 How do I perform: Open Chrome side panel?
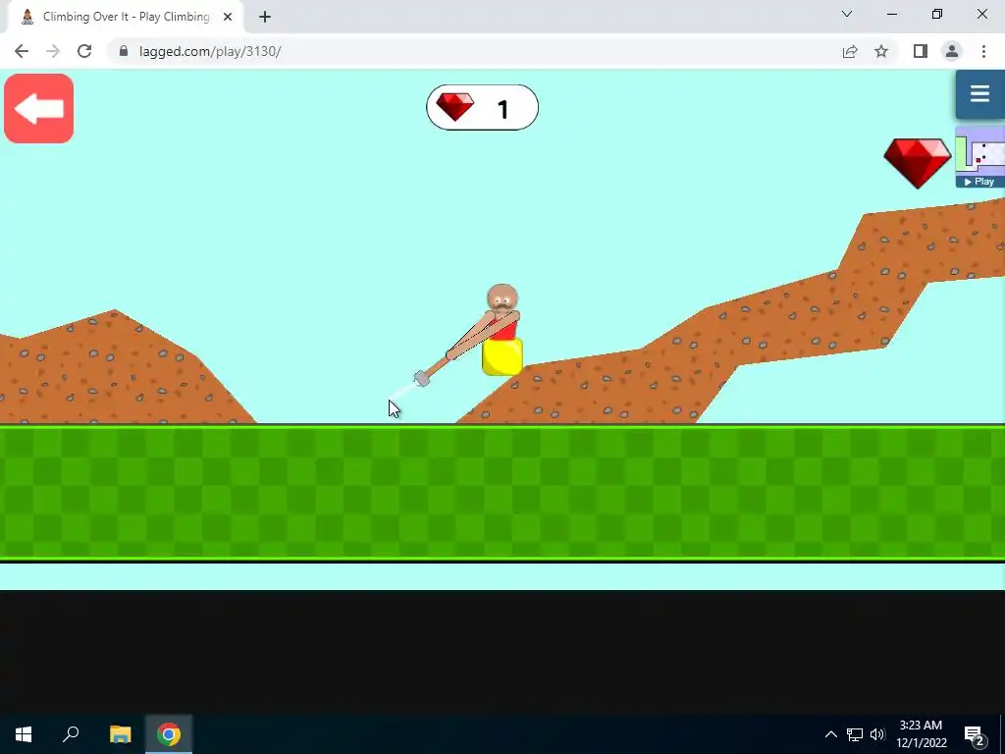[921, 51]
